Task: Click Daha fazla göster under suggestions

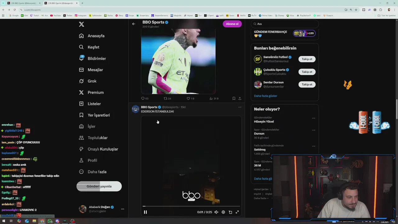Action: coord(266,96)
